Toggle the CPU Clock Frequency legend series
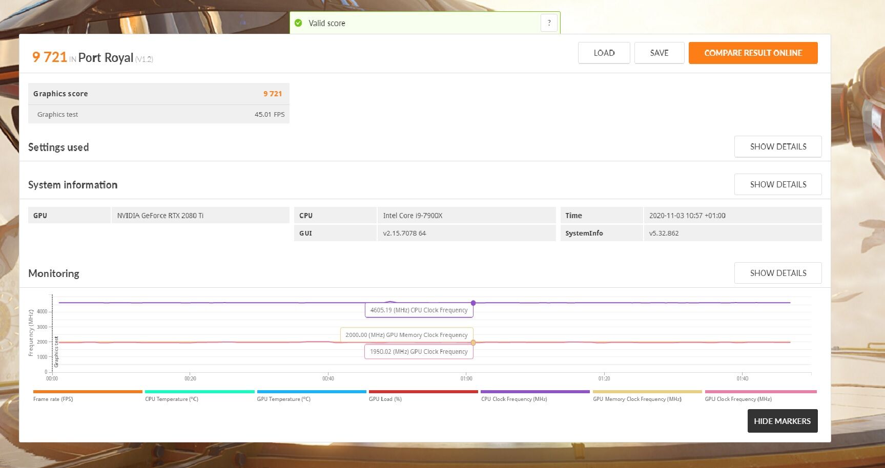885x468 pixels. coord(536,396)
